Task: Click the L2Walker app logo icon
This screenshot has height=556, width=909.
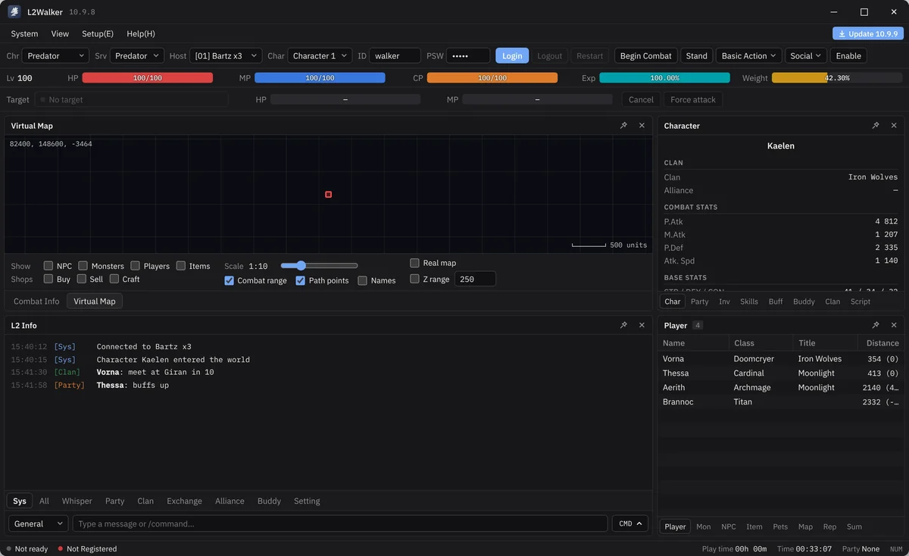Action: 14,11
